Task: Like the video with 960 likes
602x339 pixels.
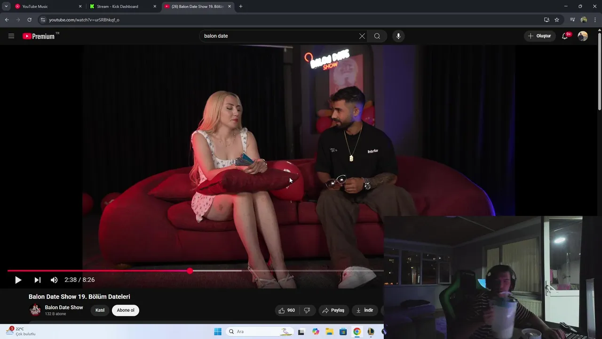Action: point(287,310)
